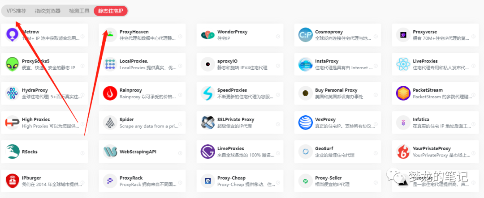Open the VexProxy title link
The height and width of the screenshot is (198, 484).
(325, 119)
